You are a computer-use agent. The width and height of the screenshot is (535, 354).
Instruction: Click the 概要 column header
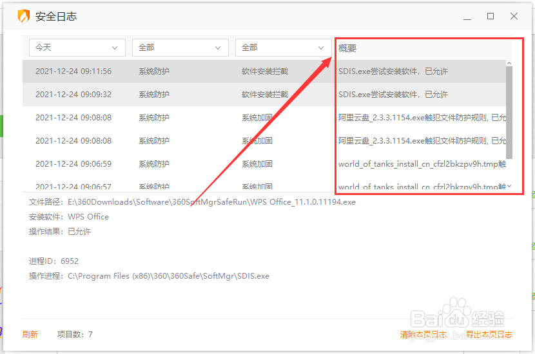(x=347, y=48)
